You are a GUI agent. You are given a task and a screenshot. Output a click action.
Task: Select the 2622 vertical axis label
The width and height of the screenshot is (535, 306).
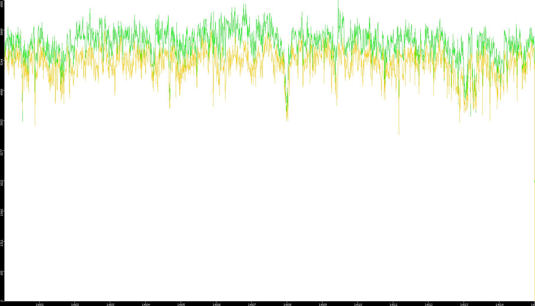click(2, 183)
